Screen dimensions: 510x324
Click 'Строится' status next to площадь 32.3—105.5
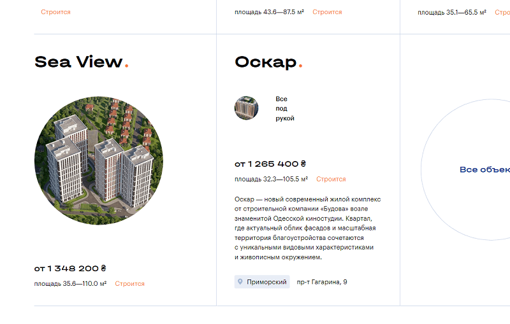(x=331, y=180)
